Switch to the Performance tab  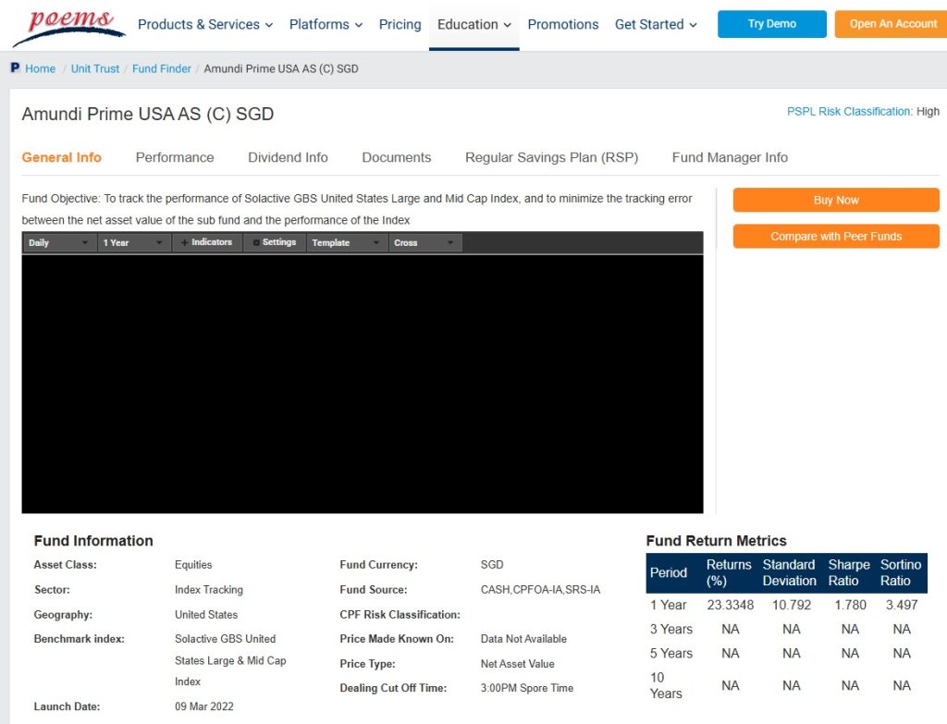coord(175,157)
